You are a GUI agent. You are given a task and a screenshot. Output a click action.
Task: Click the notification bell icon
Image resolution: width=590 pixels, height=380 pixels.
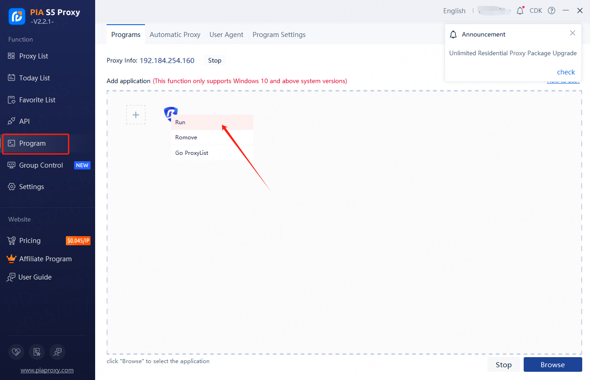[x=520, y=11]
